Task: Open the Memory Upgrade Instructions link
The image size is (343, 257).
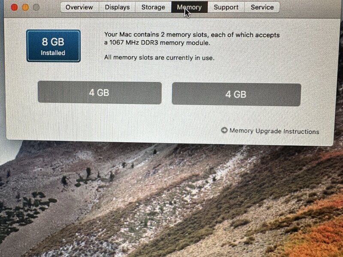Action: [274, 131]
